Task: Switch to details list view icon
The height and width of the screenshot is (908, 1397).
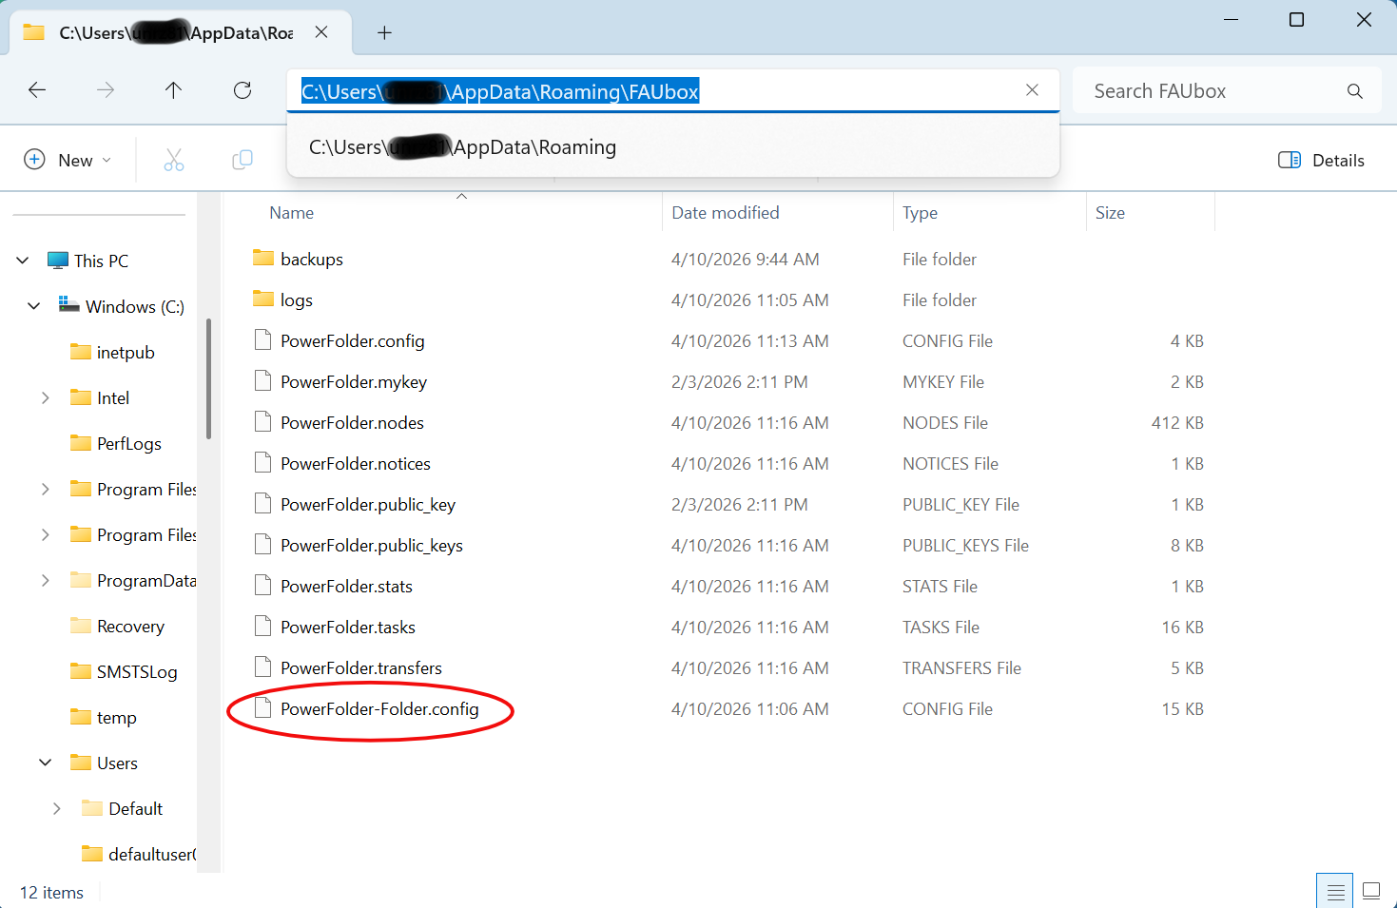Action: (x=1335, y=891)
